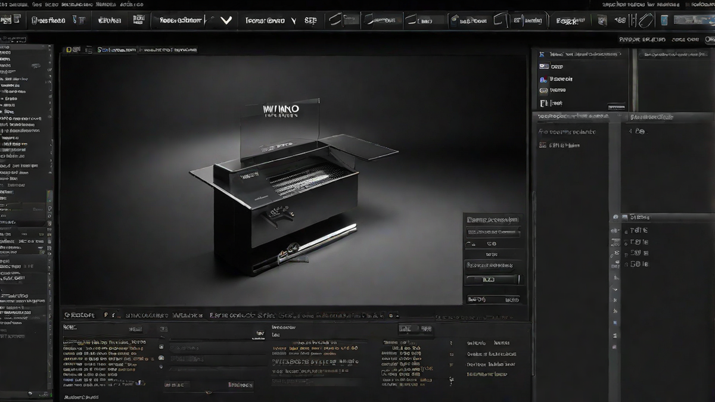Viewport: 715px width, 402px height.
Task: Click the large chevron icon in top toolbar
Action: pos(226,20)
